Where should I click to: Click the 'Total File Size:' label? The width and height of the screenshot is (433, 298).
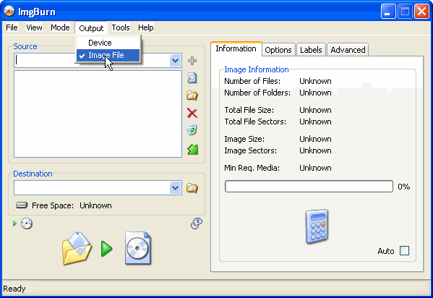click(x=249, y=110)
